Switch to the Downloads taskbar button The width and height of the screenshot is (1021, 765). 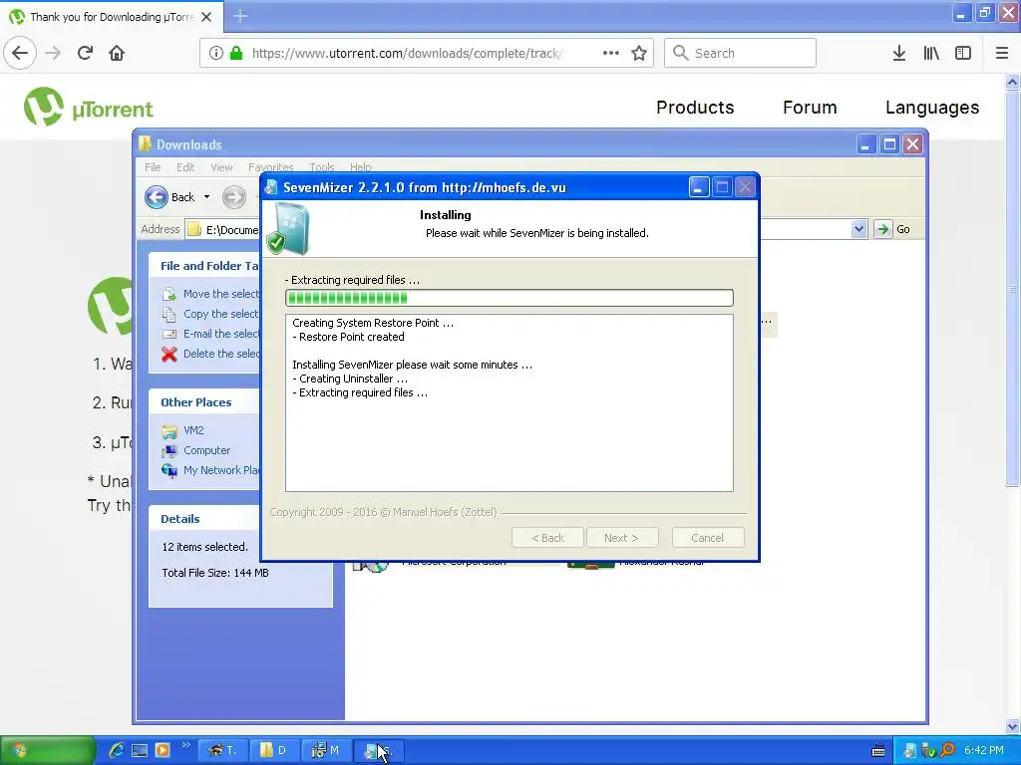[274, 751]
